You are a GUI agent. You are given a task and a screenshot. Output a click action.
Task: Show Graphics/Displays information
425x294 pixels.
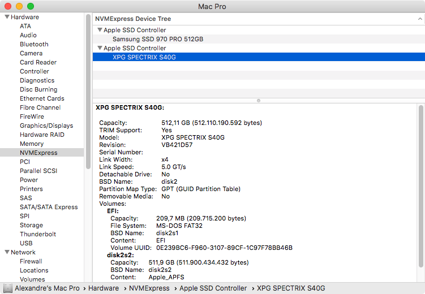pos(46,126)
